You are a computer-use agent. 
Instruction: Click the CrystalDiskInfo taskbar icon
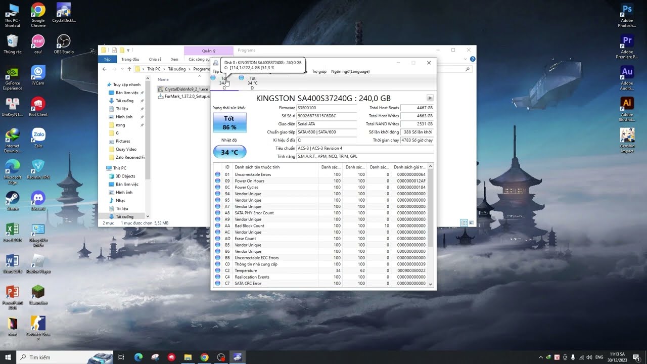point(237,357)
